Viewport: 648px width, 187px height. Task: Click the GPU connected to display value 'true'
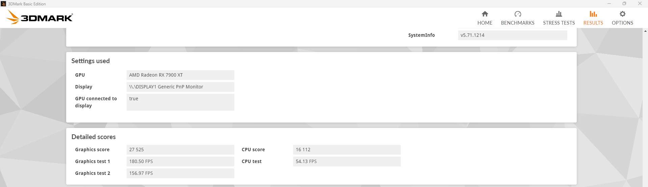click(x=180, y=102)
